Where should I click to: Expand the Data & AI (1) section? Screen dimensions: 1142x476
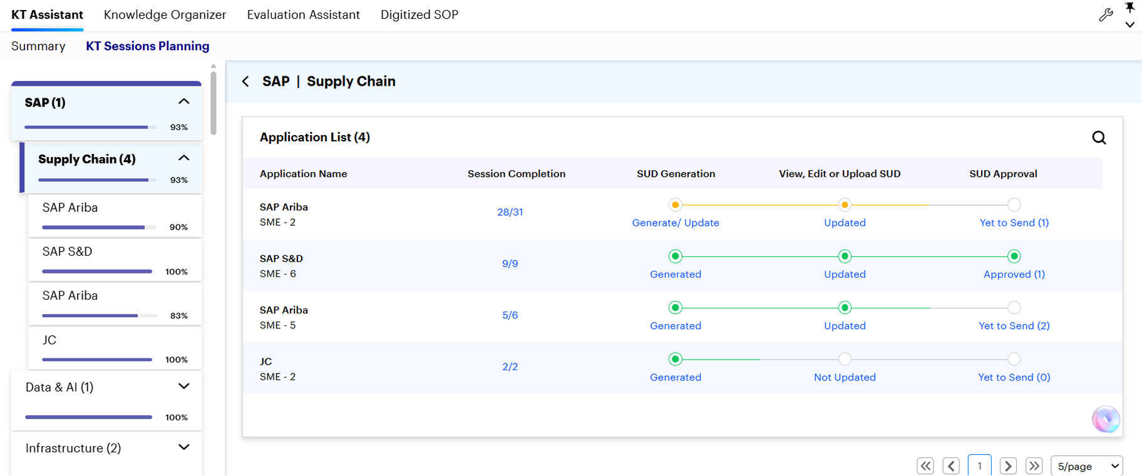(183, 386)
